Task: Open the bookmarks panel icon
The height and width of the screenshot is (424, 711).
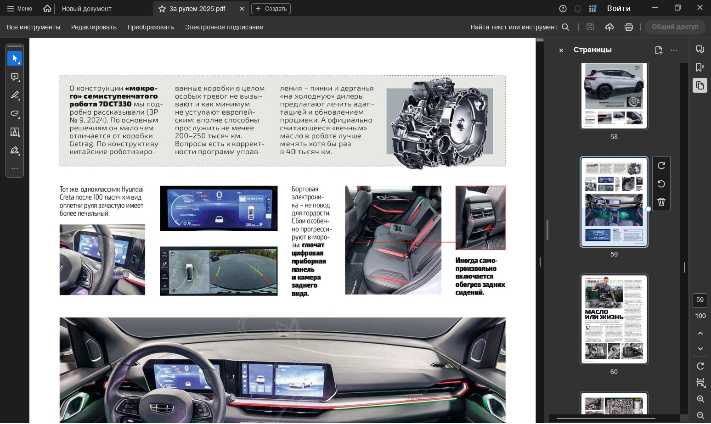Action: 700,67
